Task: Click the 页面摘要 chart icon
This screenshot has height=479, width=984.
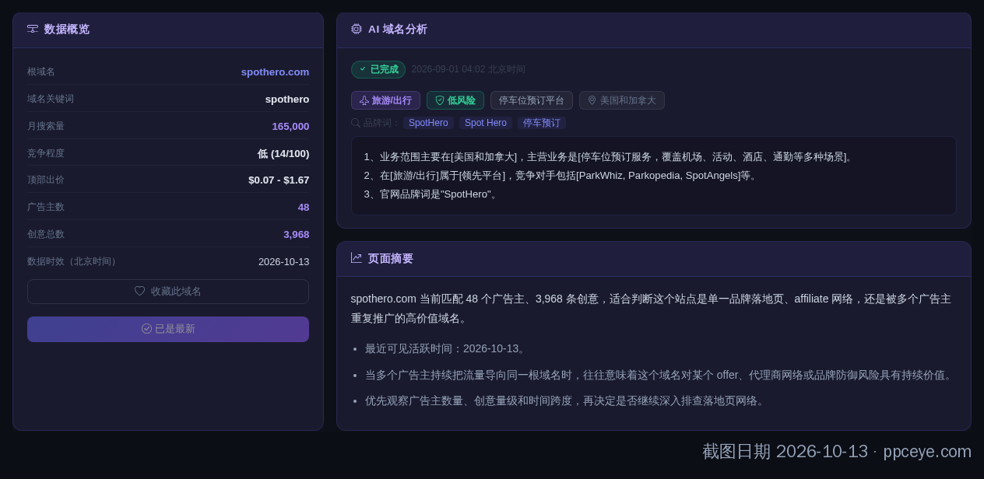Action: [357, 258]
